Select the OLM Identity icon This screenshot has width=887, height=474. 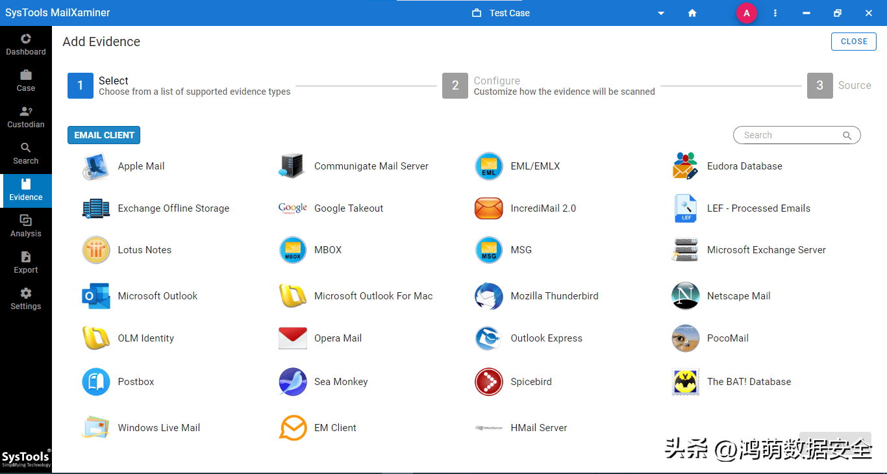click(96, 338)
